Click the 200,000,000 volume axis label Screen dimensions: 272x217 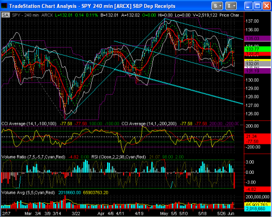[x=258, y=197]
